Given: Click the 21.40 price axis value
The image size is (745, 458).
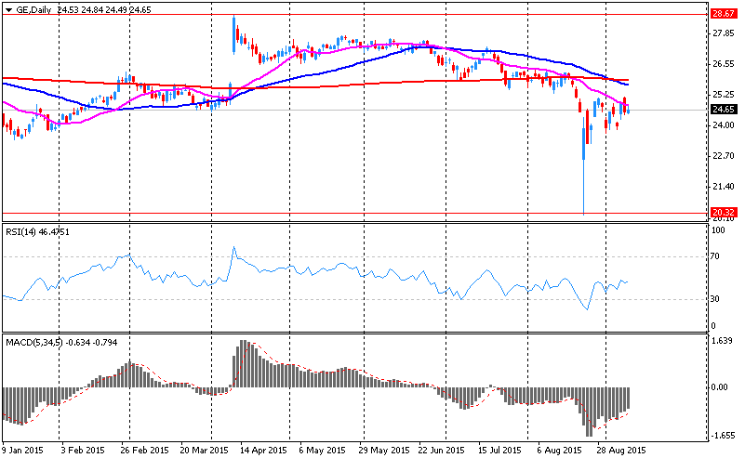Looking at the screenshot, I should click(724, 187).
